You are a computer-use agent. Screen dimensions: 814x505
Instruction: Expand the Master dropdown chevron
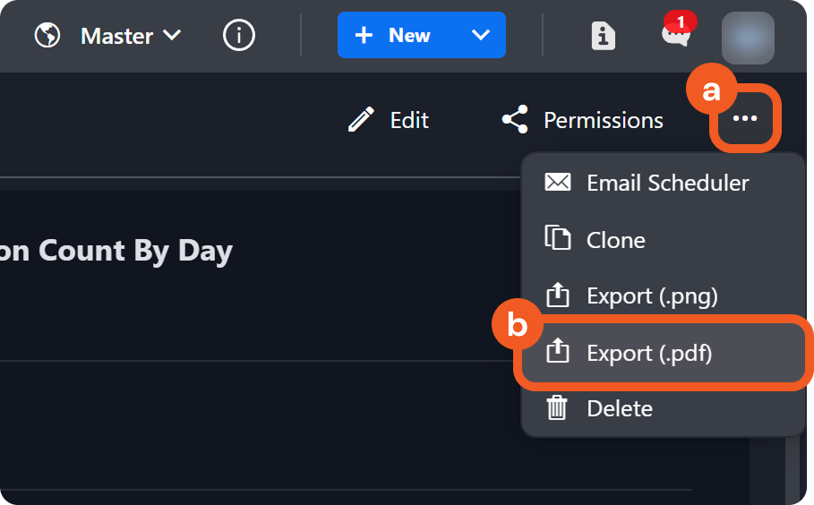(172, 36)
